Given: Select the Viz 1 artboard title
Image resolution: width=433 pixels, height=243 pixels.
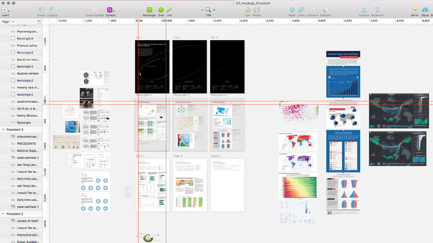Looking at the screenshot, I should pyautogui.click(x=139, y=38).
